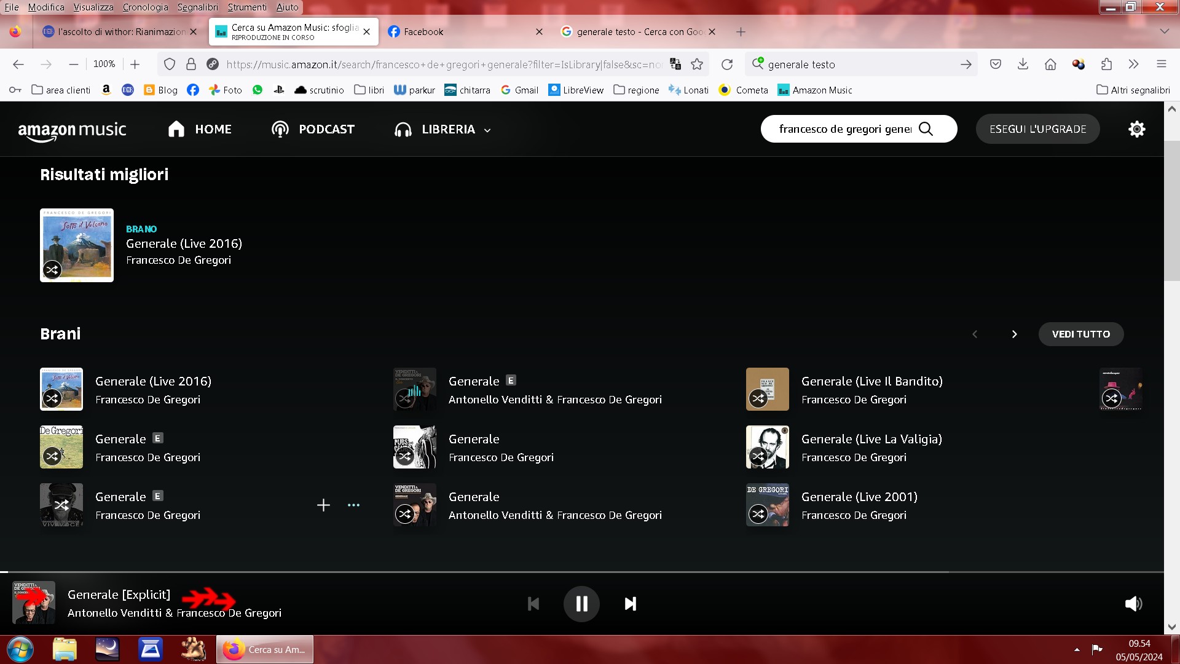Image resolution: width=1180 pixels, height=664 pixels.
Task: Go back in browser history
Action: click(18, 64)
